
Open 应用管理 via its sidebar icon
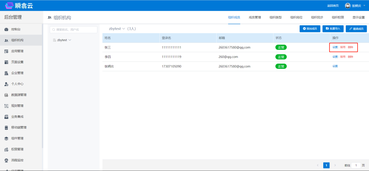6,51
